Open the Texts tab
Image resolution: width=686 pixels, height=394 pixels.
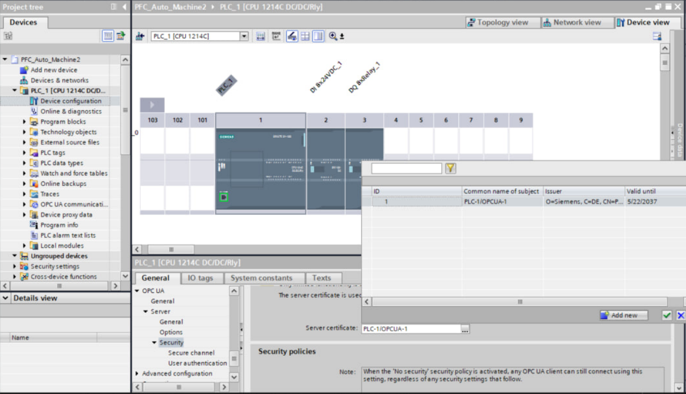(322, 278)
